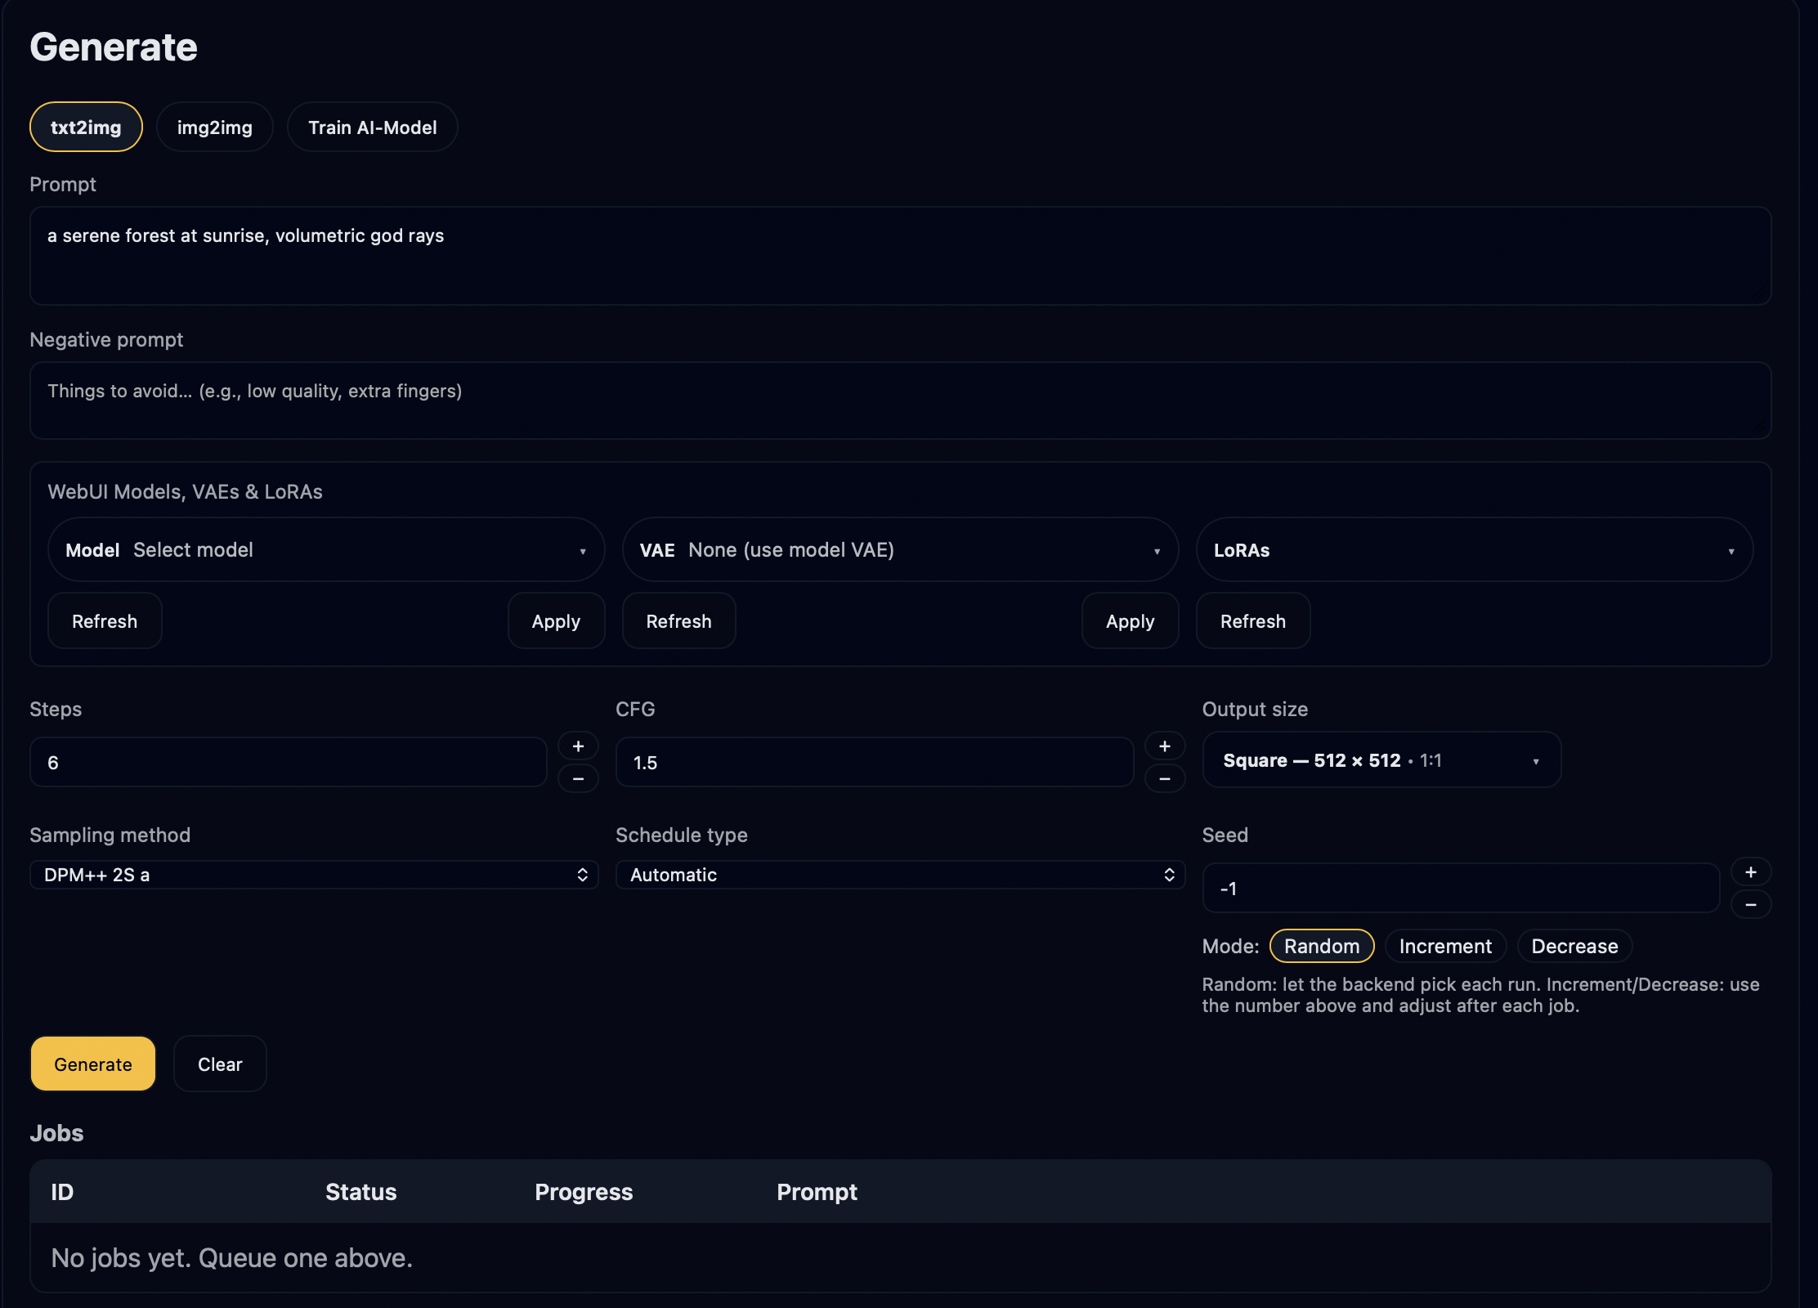Click the Generate button
Image resolution: width=1818 pixels, height=1308 pixels.
[x=92, y=1064]
